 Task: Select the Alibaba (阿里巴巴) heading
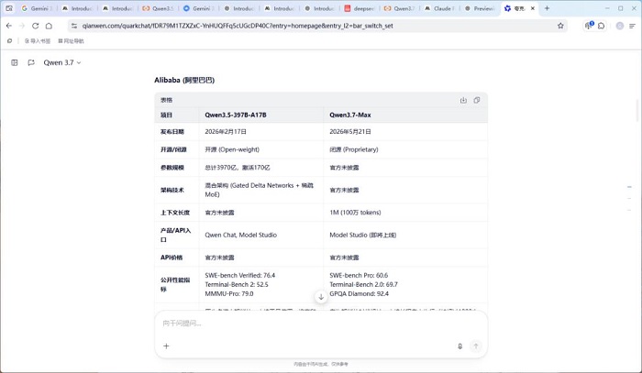[x=184, y=80]
